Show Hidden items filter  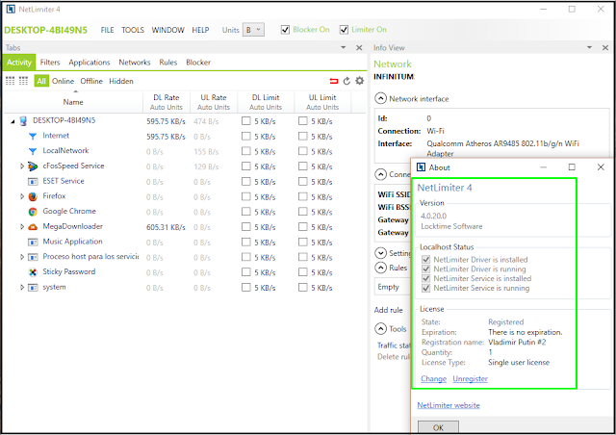point(121,81)
